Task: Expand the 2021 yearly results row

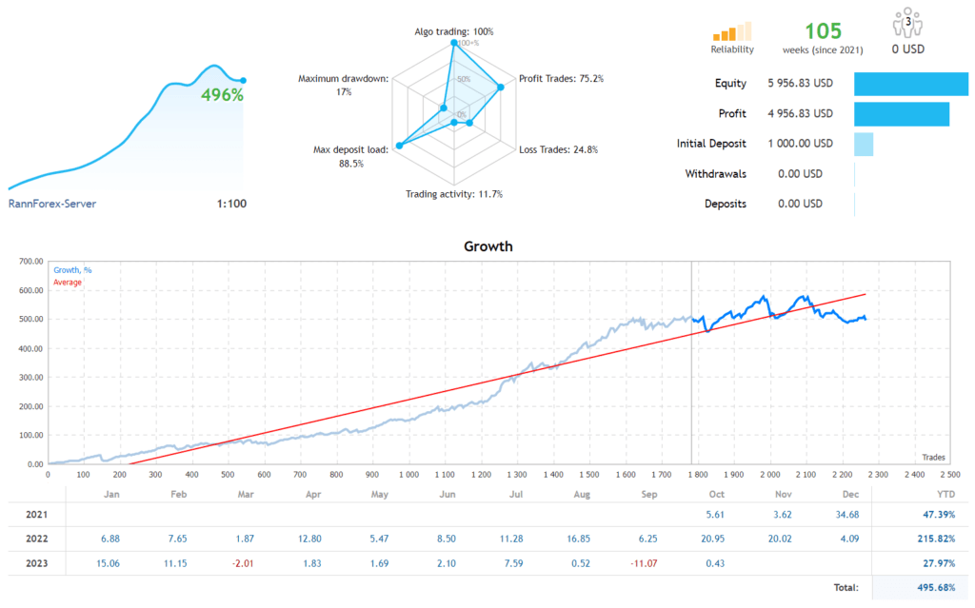Action: tap(38, 514)
